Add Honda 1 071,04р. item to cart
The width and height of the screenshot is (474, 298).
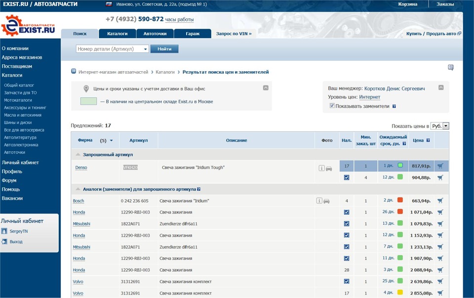pos(440,212)
